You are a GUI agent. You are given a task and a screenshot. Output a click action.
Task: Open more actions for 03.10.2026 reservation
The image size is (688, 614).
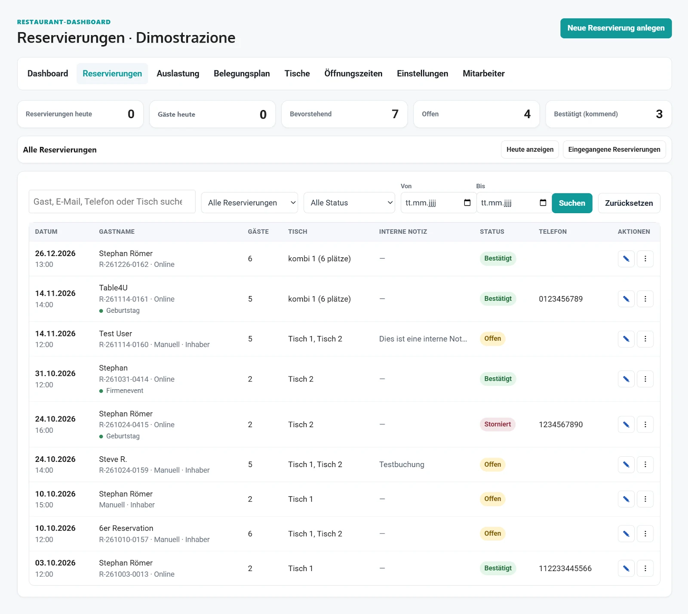tap(645, 568)
